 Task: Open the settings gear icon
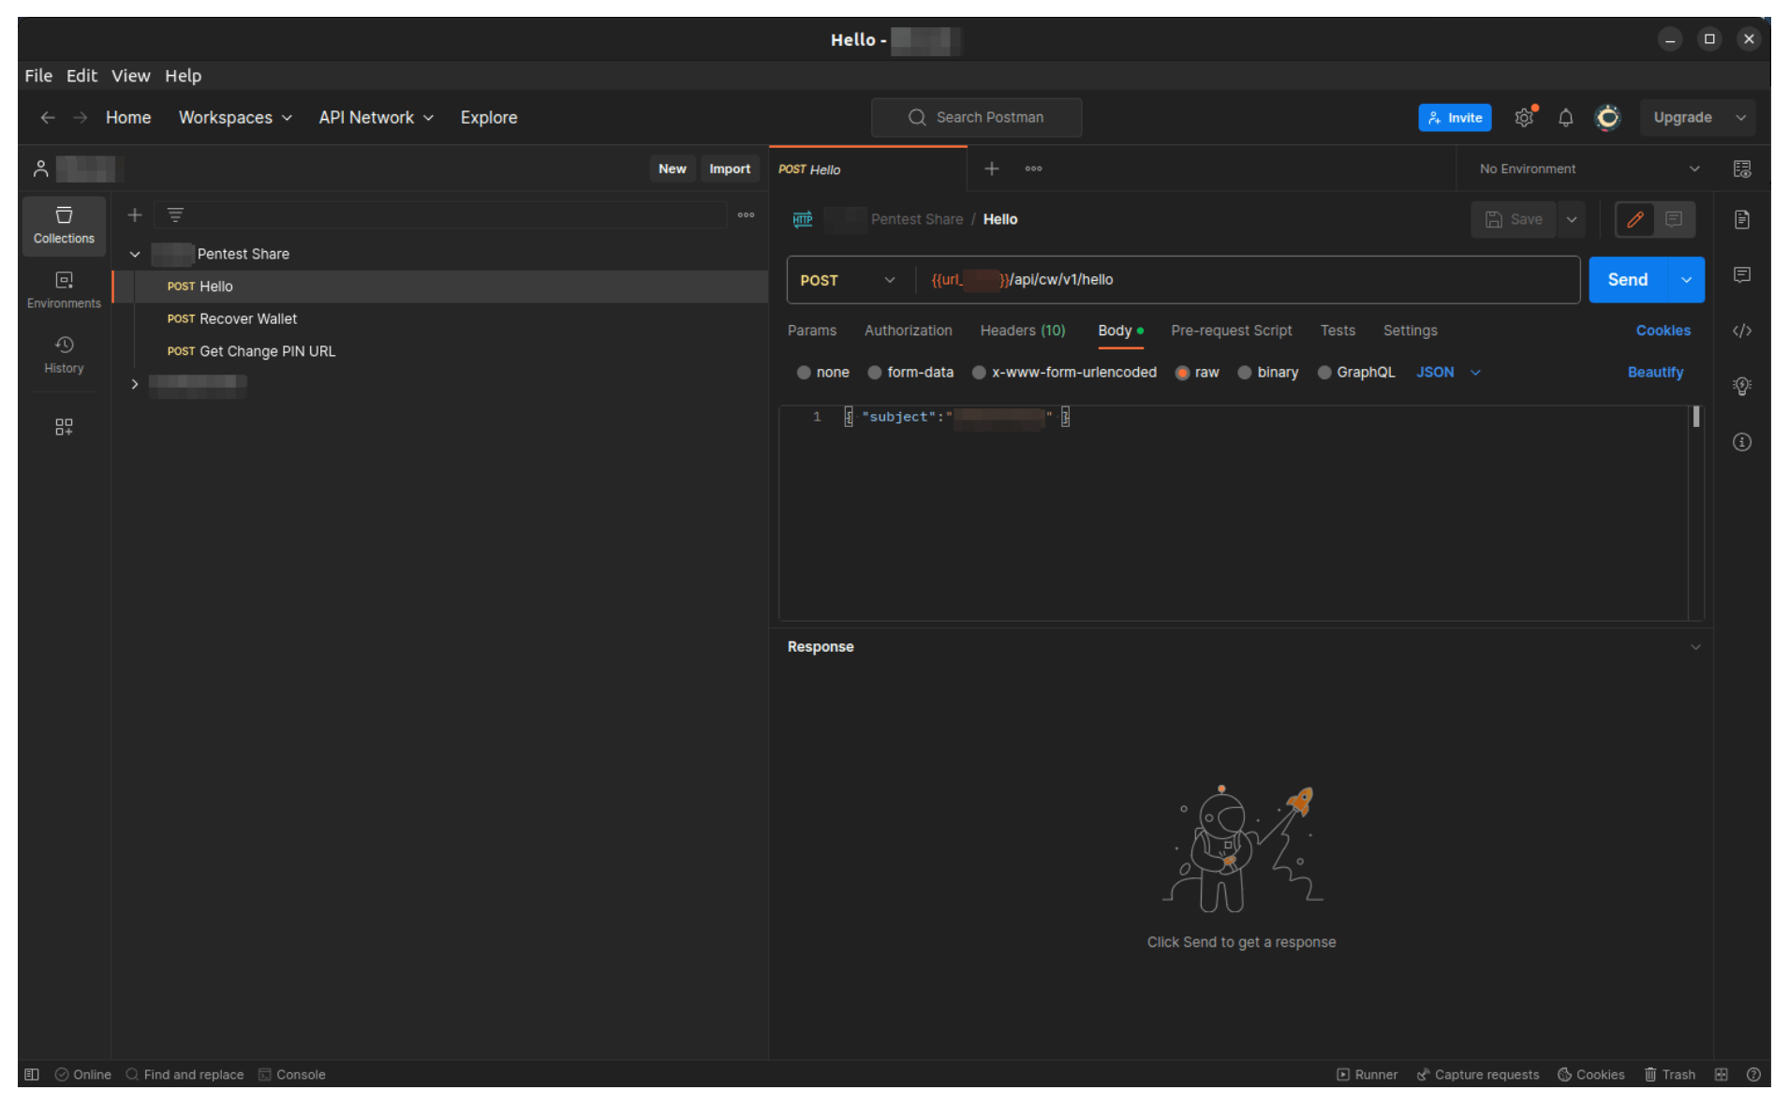[1524, 117]
